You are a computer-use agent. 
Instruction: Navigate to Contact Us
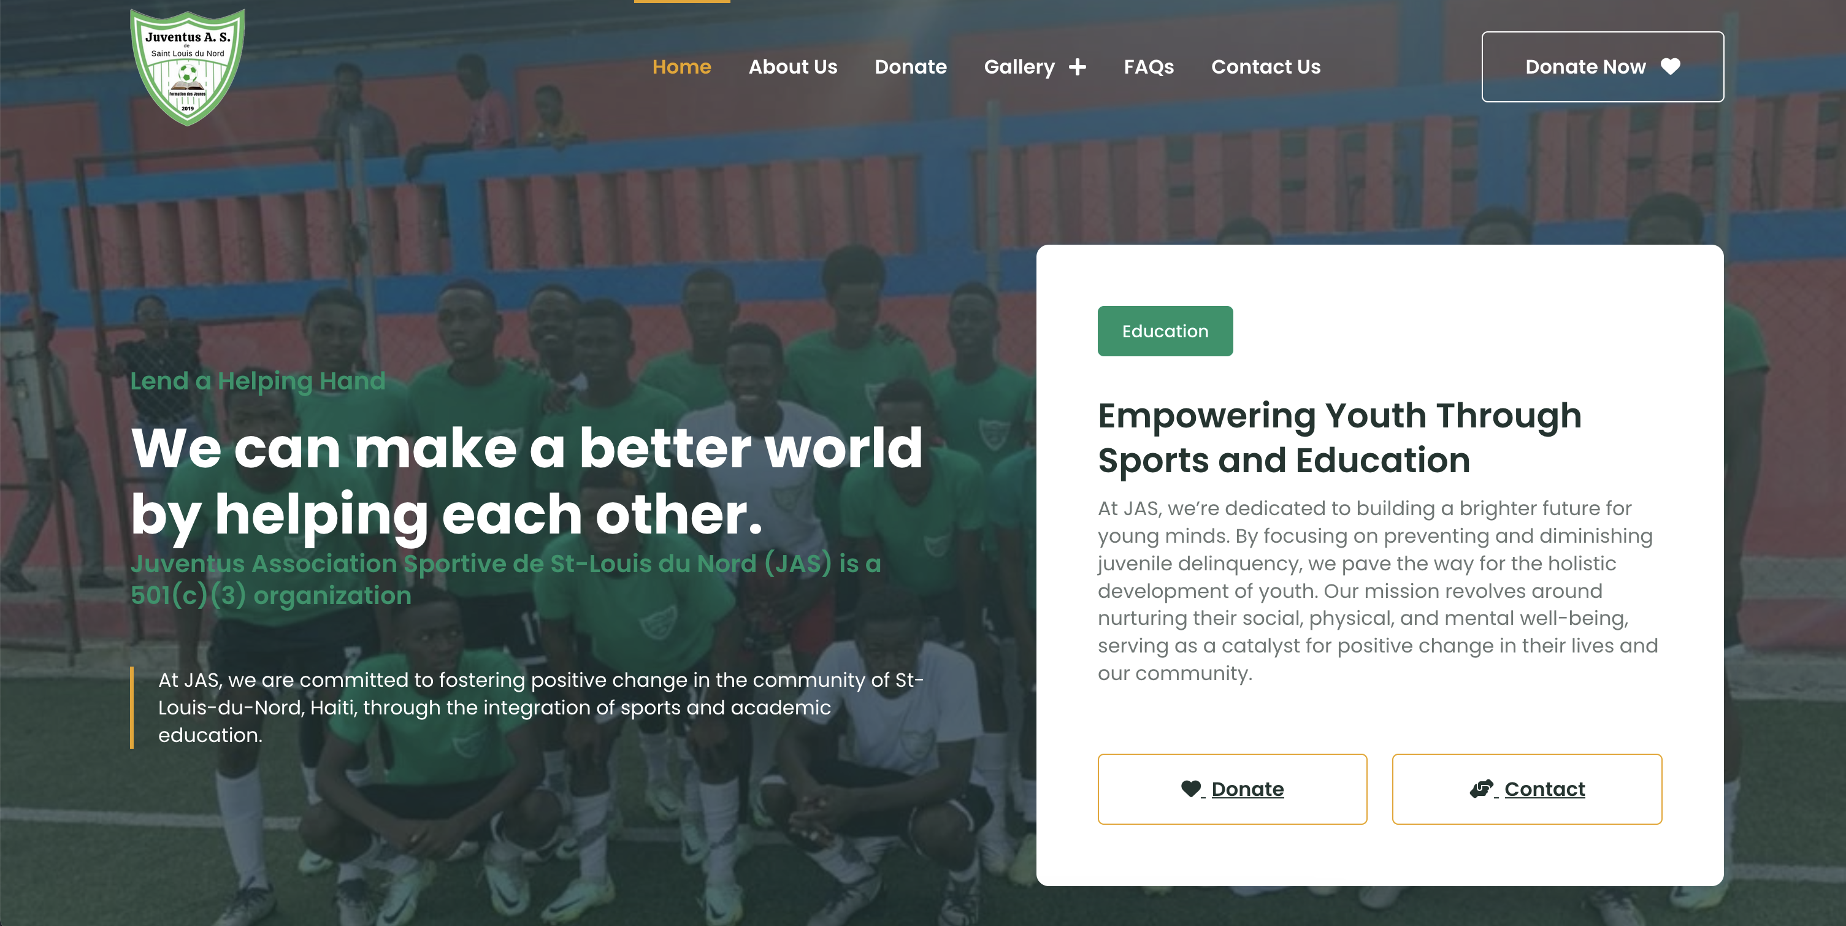(1266, 67)
